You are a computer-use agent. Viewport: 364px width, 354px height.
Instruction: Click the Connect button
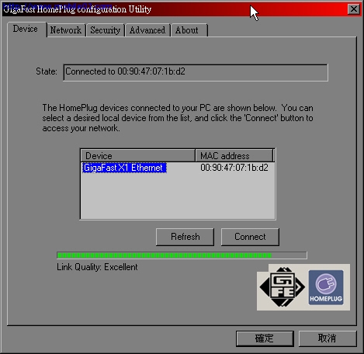click(250, 237)
